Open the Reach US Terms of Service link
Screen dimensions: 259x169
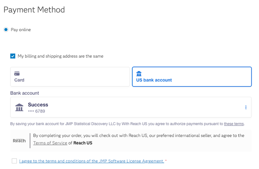[50, 143]
